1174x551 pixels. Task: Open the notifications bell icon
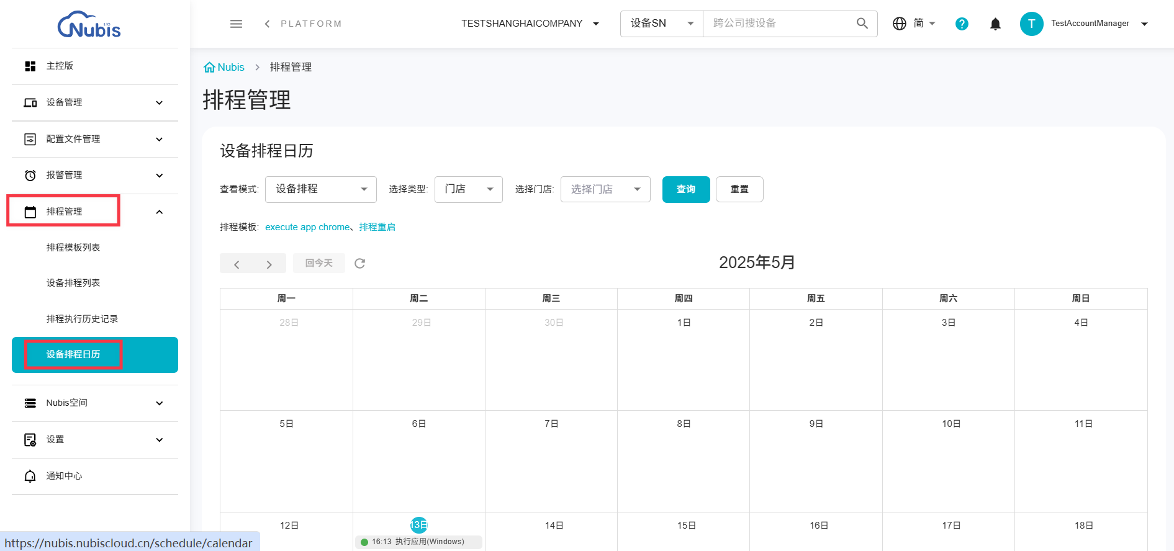coord(995,24)
